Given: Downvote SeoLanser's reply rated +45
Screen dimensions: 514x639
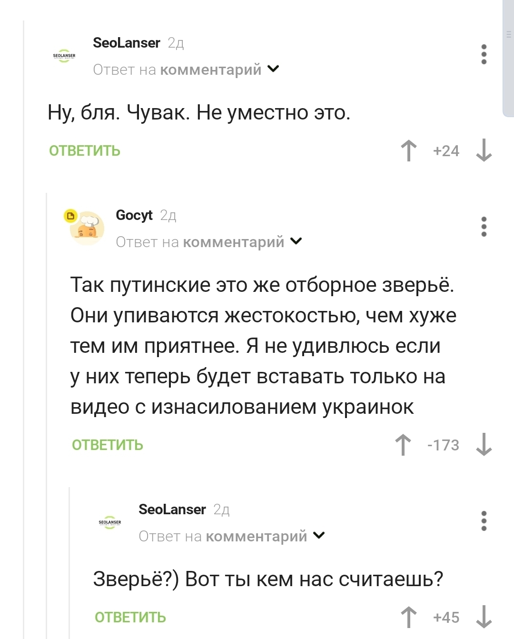Looking at the screenshot, I should tap(484, 617).
